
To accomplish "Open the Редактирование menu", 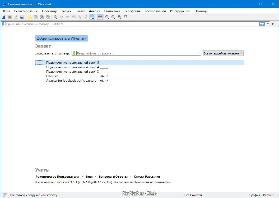I will pos(26,11).
